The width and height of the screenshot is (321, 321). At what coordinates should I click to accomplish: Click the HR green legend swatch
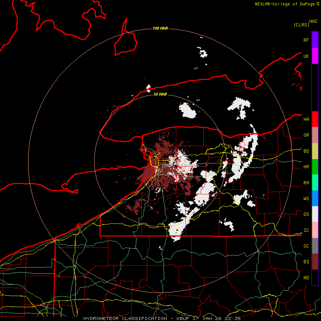[315, 167]
